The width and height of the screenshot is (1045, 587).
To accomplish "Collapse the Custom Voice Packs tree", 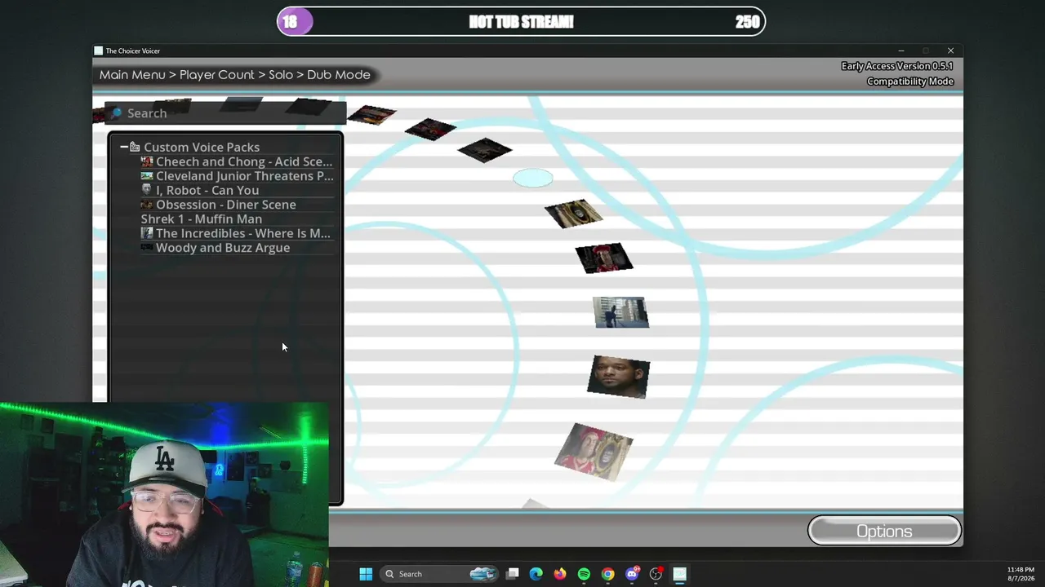I will coord(123,147).
